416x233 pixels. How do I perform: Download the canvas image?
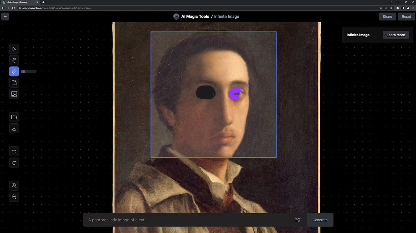pyautogui.click(x=14, y=128)
